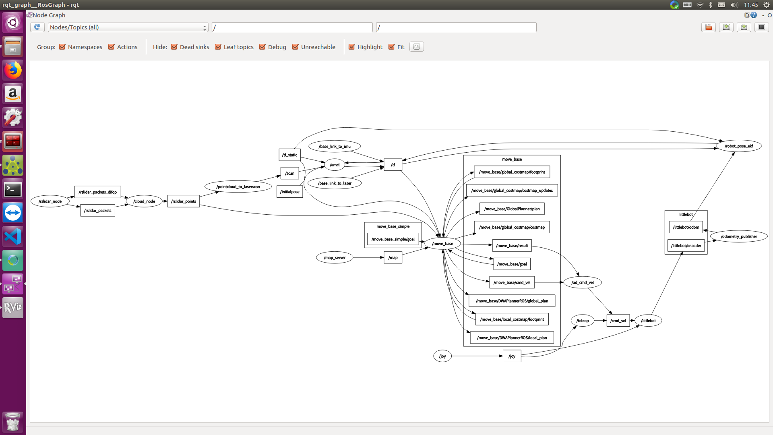Click the first green save graph icon
The image size is (773, 435).
tap(726, 27)
